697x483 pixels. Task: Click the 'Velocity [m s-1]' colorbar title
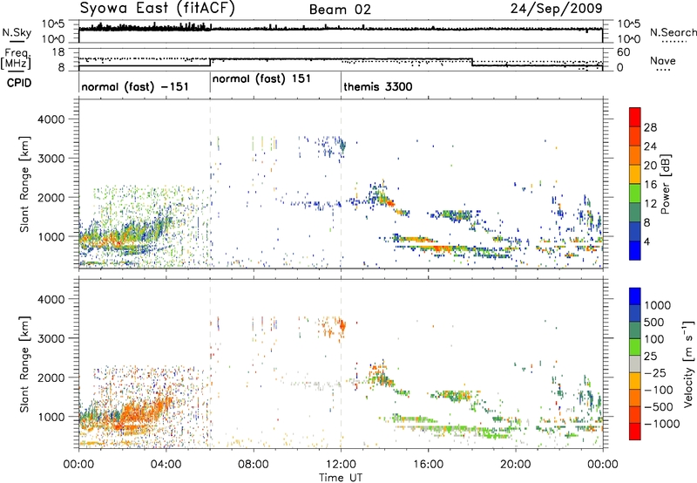[x=688, y=364]
